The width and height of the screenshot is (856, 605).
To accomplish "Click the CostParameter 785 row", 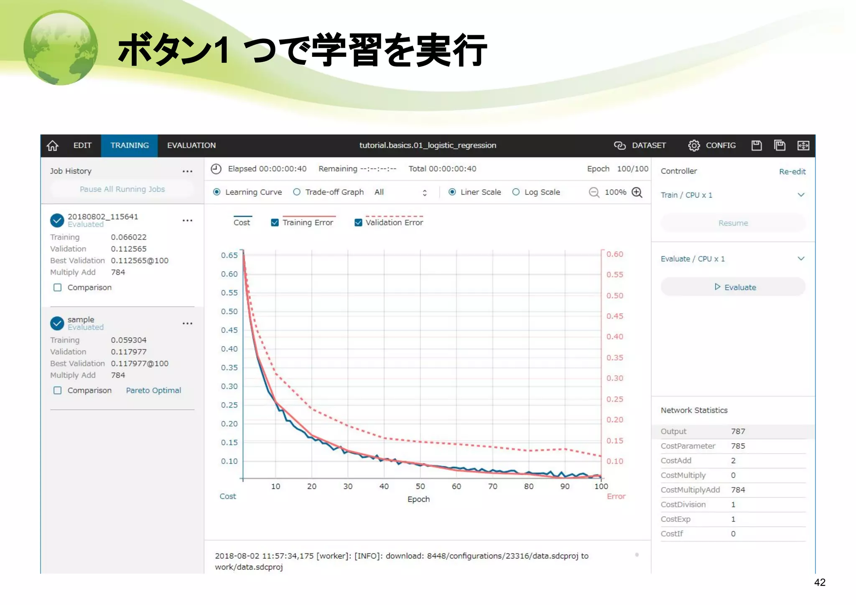I will [733, 446].
